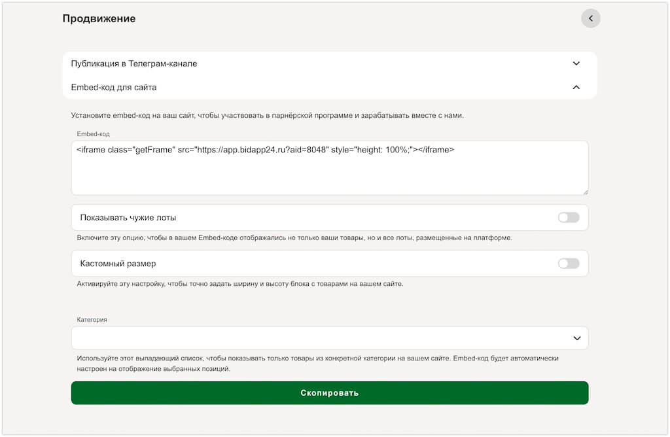Enable the Показывать чужие лоты switch
This screenshot has height=437, width=670.
point(568,217)
